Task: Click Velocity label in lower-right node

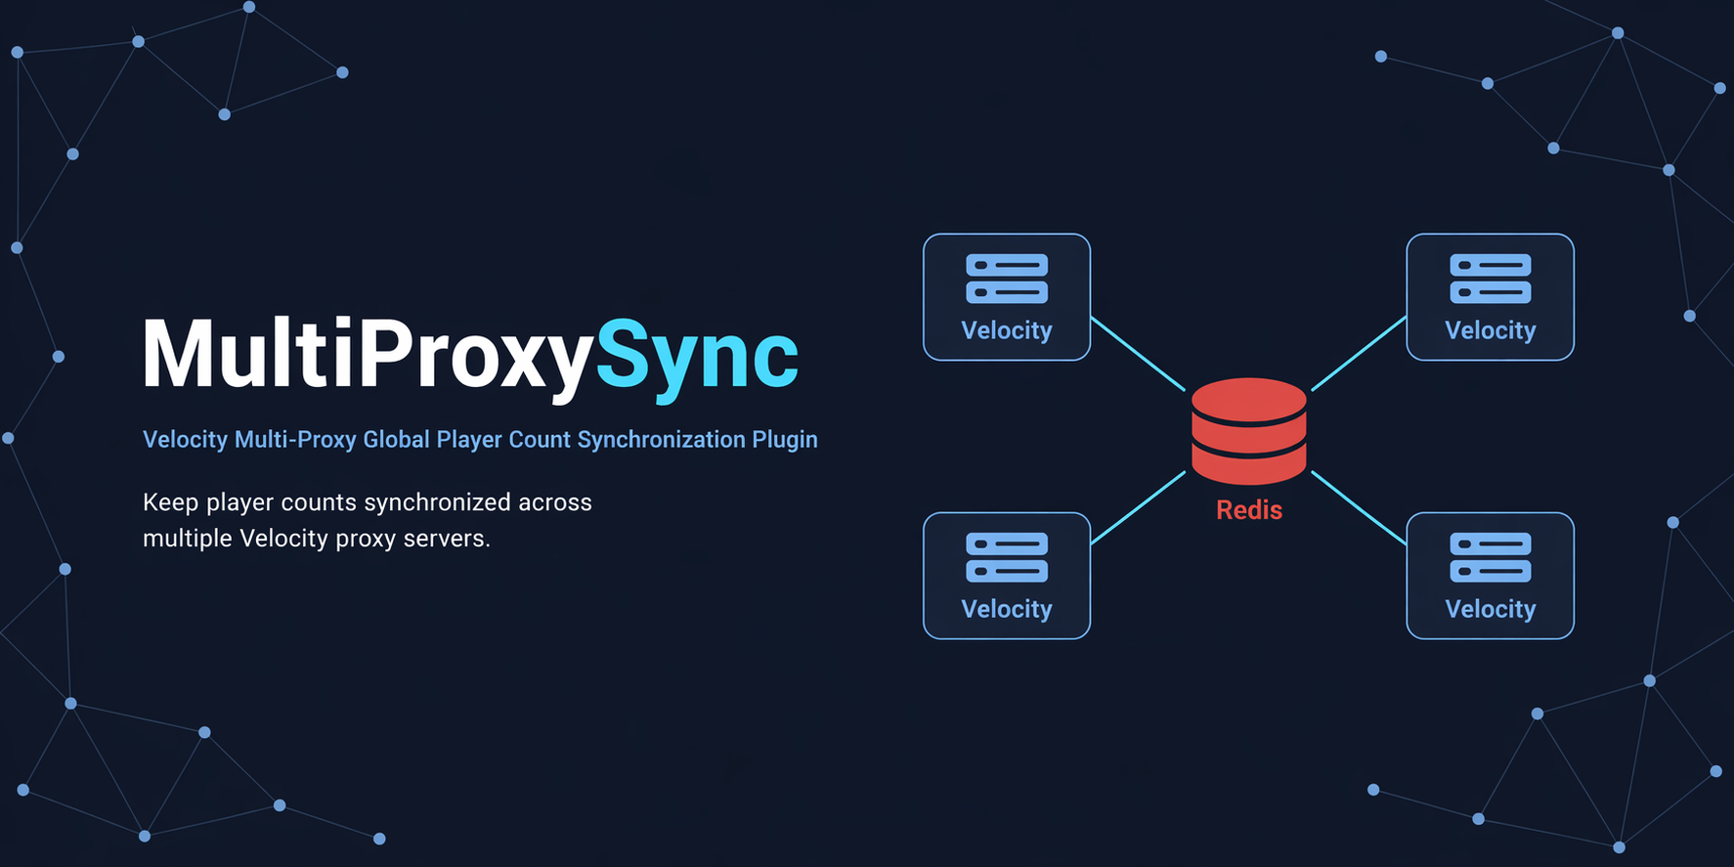Action: pos(1490,609)
